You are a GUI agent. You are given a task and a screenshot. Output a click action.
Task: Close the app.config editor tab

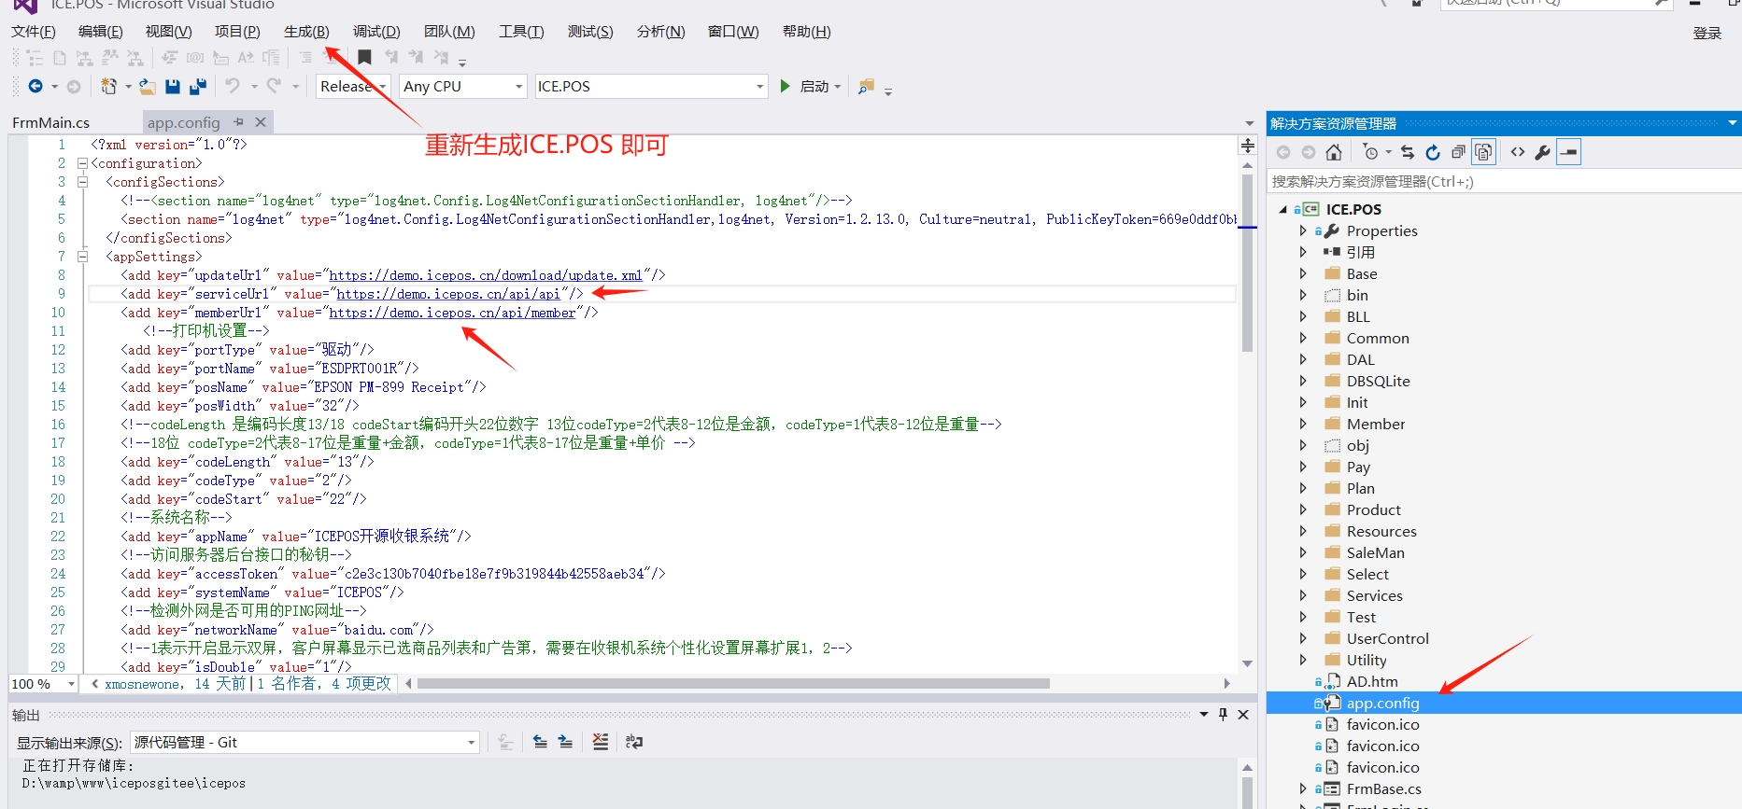pos(261,122)
